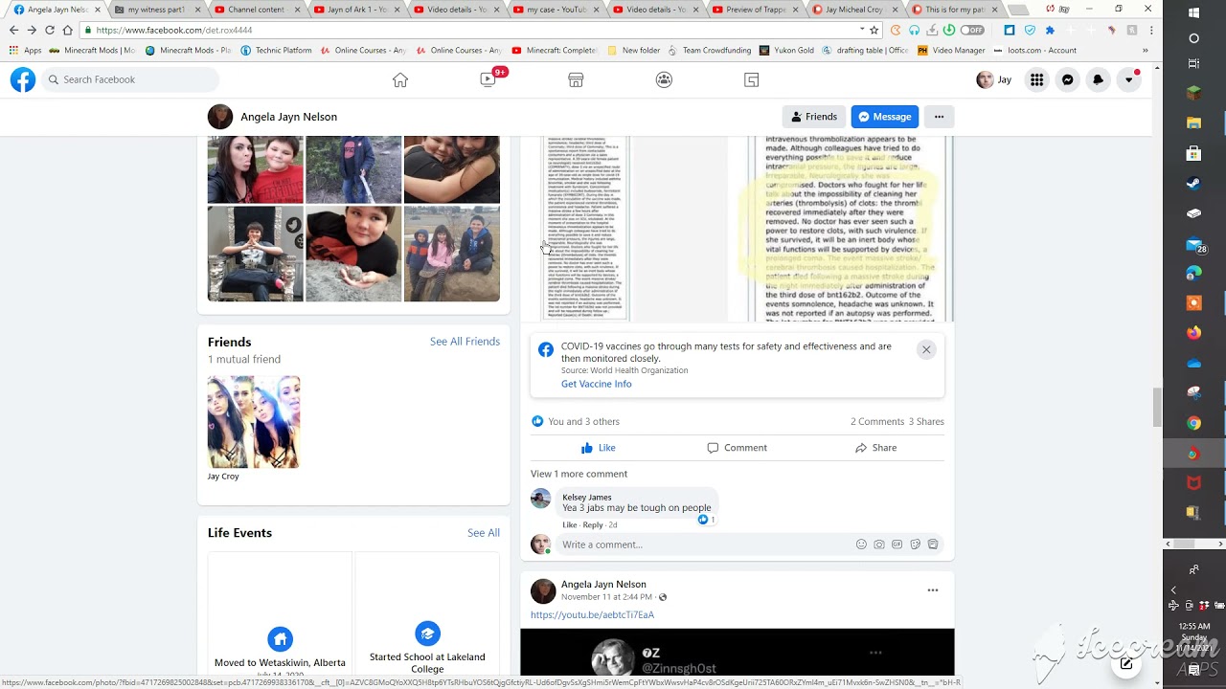The height and width of the screenshot is (689, 1226).
Task: Open Jay profile in top bar
Action: pyautogui.click(x=994, y=79)
